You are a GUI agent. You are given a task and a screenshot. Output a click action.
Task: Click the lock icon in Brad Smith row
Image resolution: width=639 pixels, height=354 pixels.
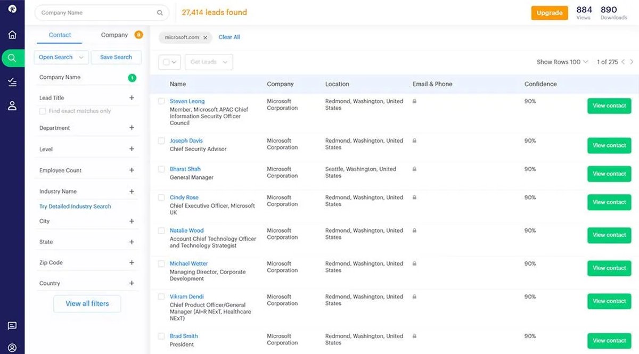414,336
